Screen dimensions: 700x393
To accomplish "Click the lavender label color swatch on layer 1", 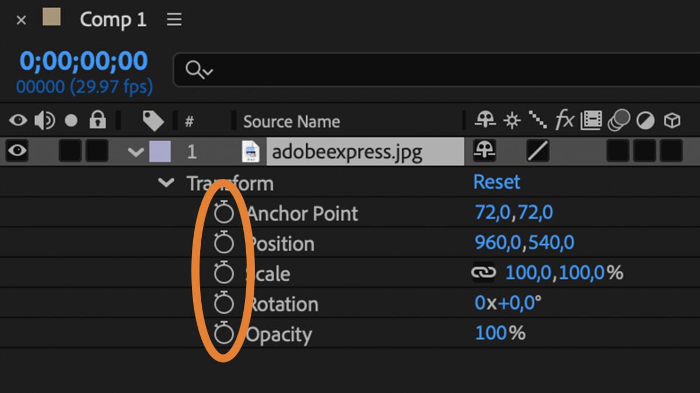I will 160,152.
